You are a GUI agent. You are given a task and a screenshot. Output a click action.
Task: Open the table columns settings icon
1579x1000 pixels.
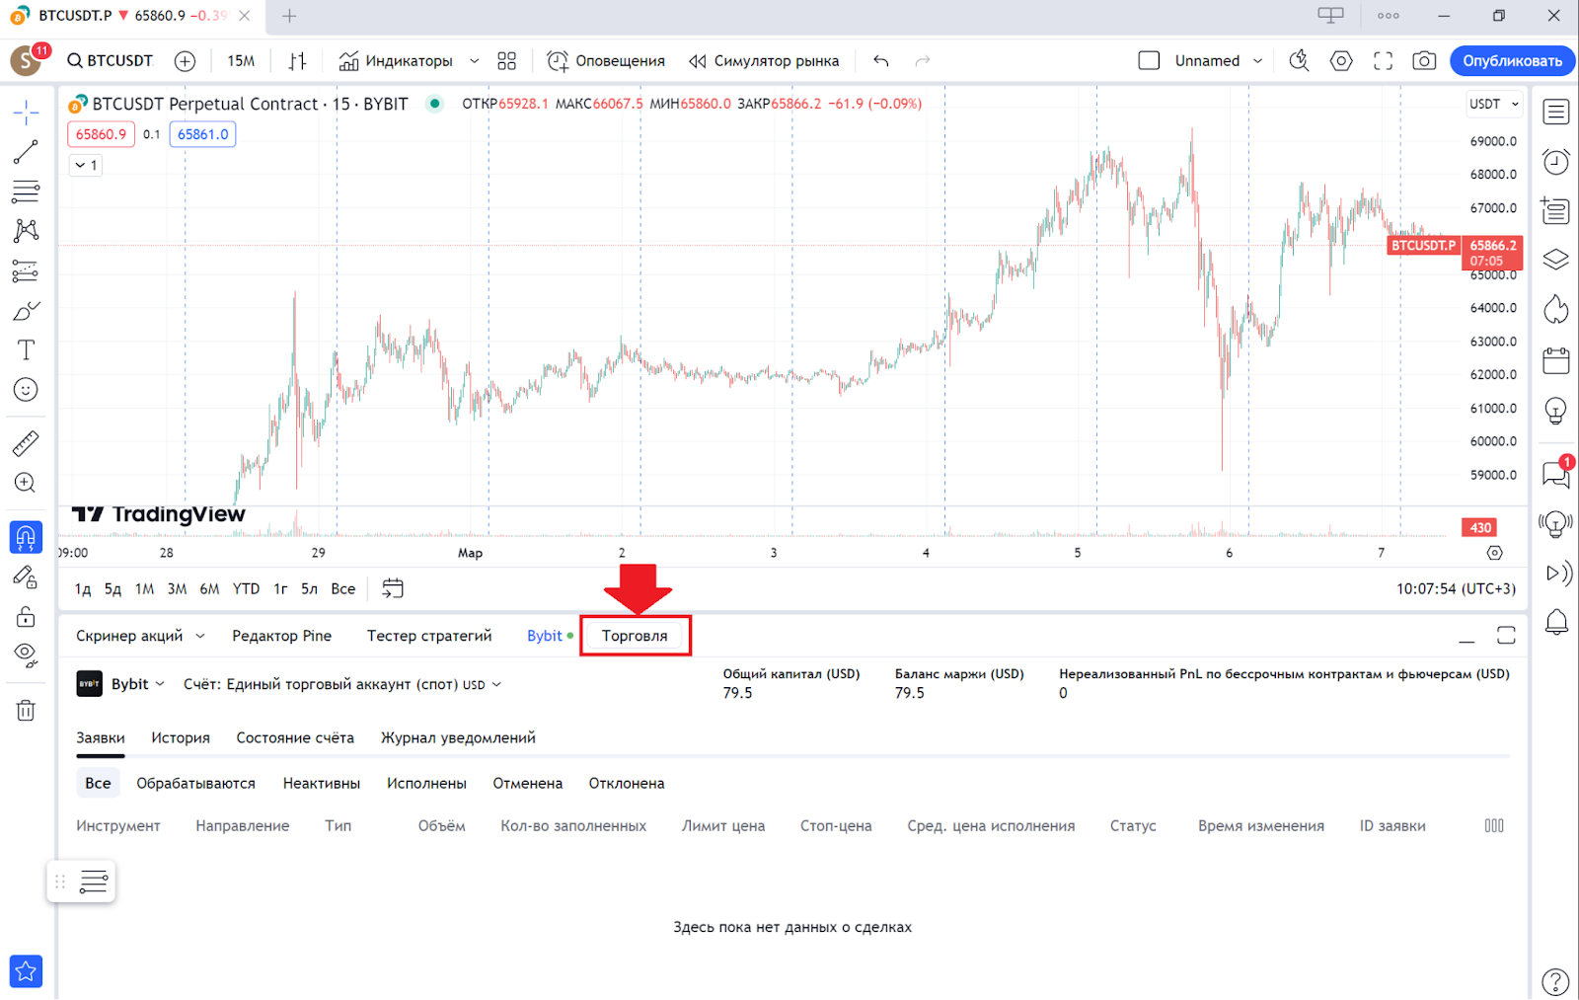(1494, 825)
